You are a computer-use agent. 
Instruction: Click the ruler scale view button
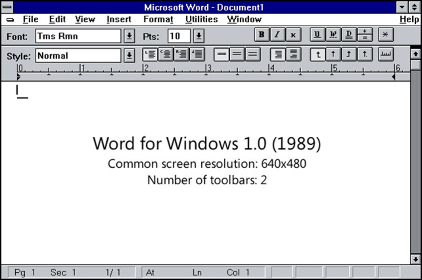coord(386,55)
